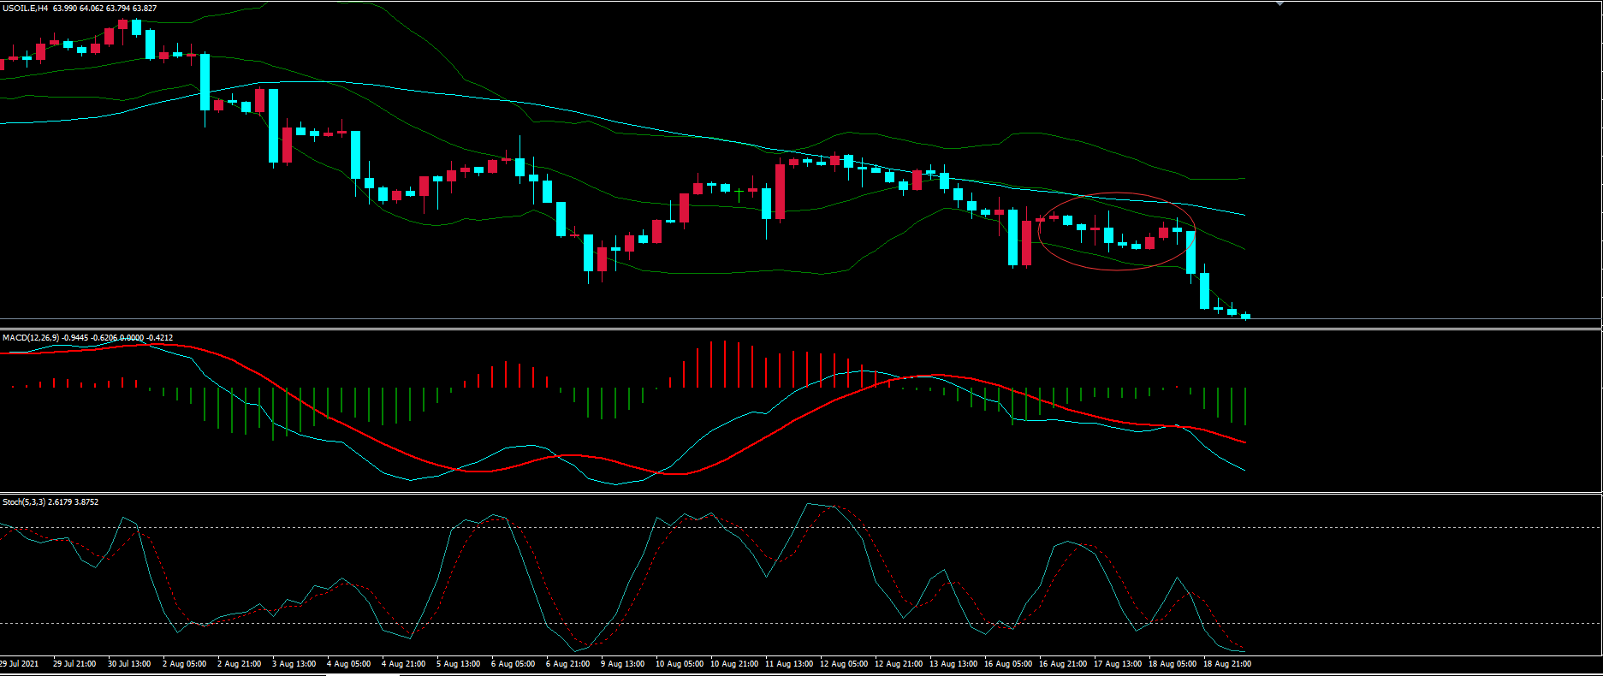Viewport: 1603px width, 676px height.
Task: Click the Stoch(5,3,3) indicator label
Action: point(24,502)
